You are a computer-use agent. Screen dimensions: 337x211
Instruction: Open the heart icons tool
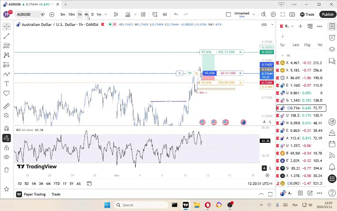(x=6, y=93)
